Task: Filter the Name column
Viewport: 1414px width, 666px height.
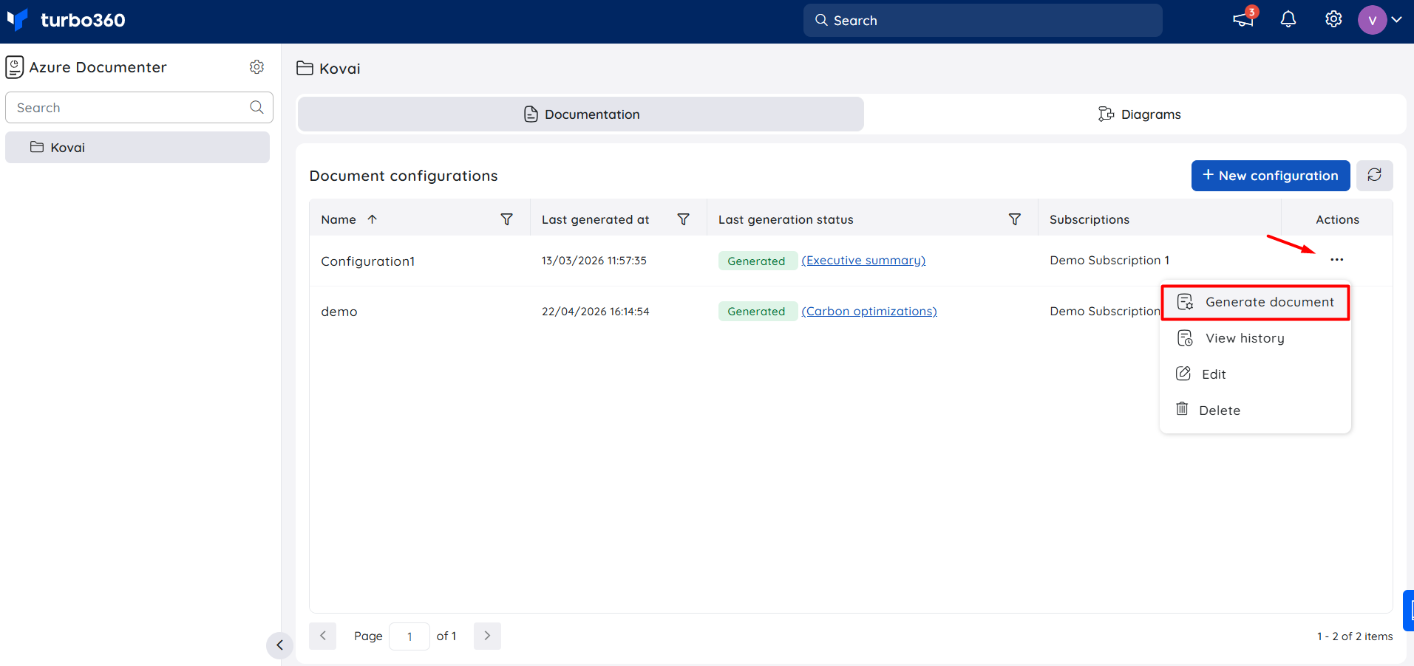Action: pyautogui.click(x=507, y=219)
